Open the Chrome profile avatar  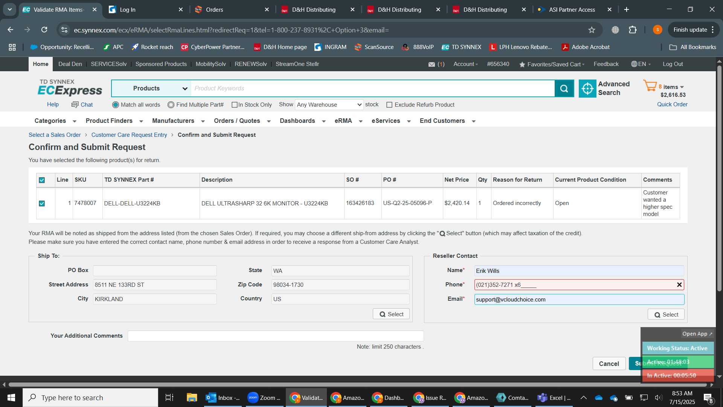[657, 30]
